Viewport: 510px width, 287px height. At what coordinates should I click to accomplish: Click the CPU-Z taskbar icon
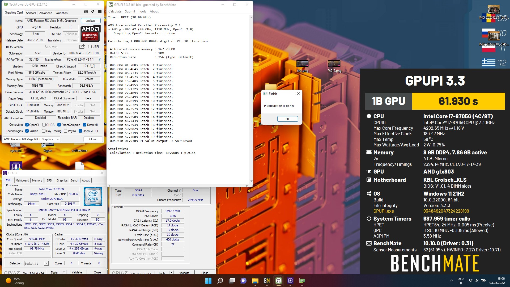290,281
